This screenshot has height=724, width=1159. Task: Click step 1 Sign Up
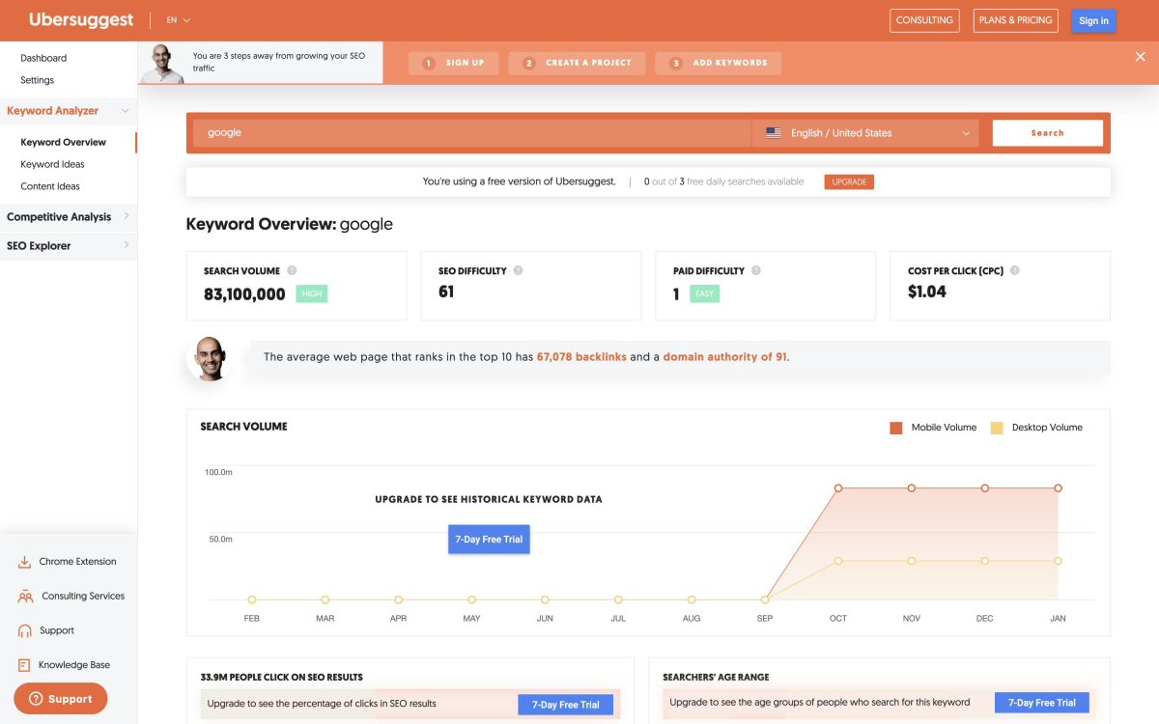click(x=454, y=63)
